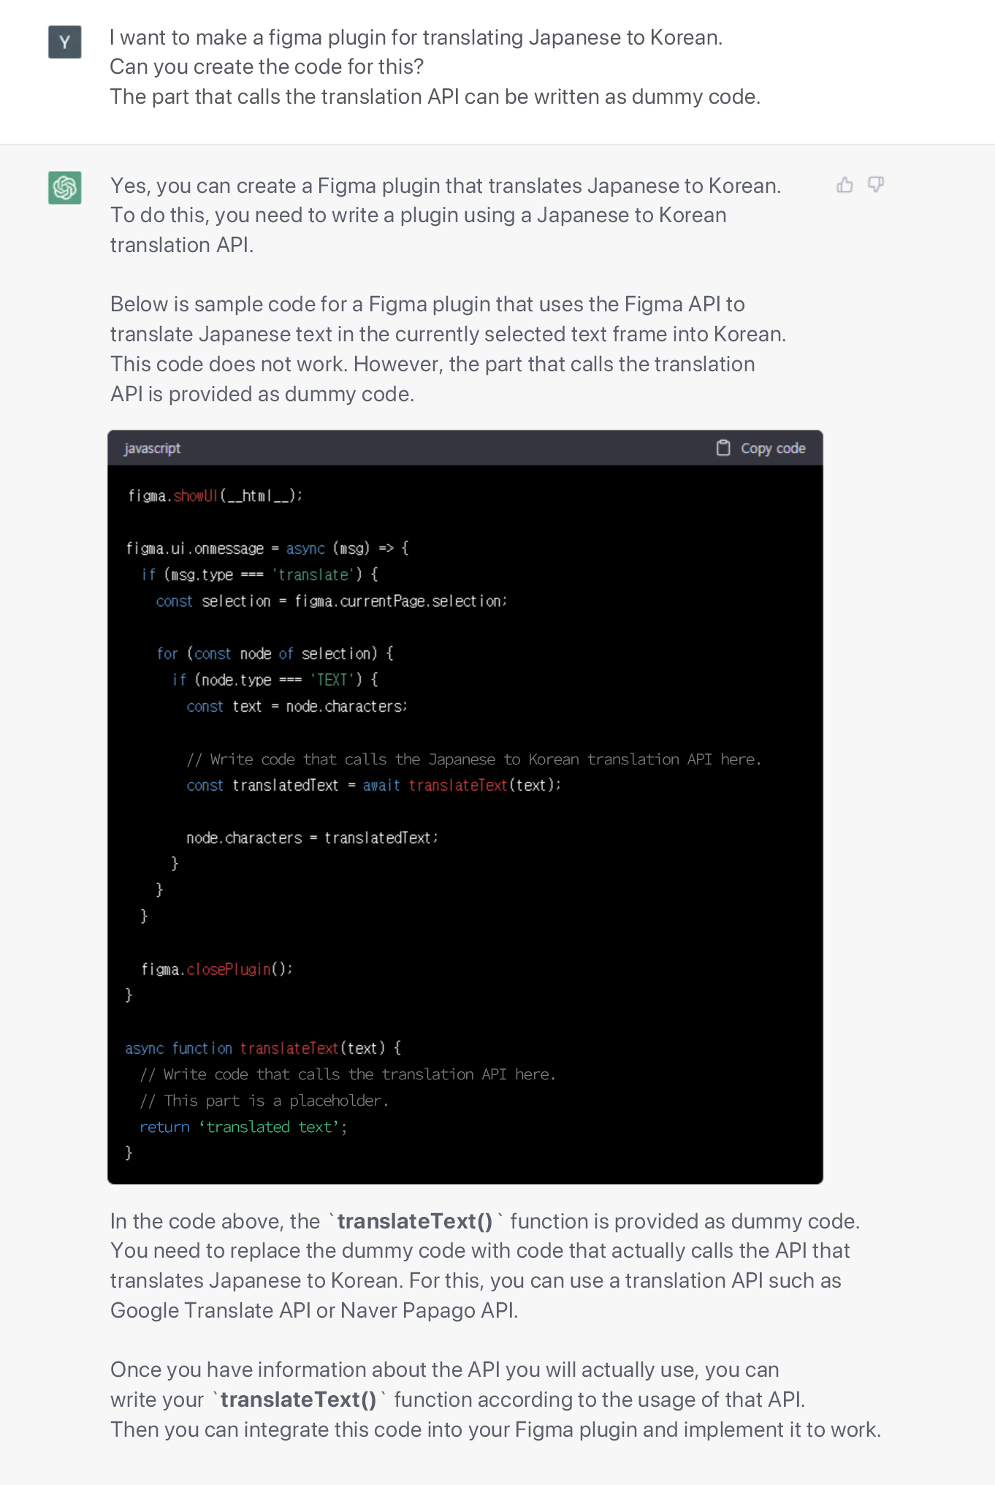This screenshot has width=995, height=1485.
Task: Click the 'for (const node of selection)' line
Action: tap(275, 653)
